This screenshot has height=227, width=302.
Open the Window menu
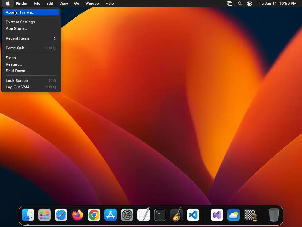[x=92, y=4]
